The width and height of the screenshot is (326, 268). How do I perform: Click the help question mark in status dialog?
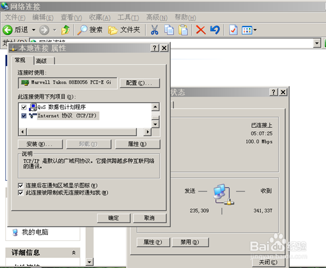point(274,92)
